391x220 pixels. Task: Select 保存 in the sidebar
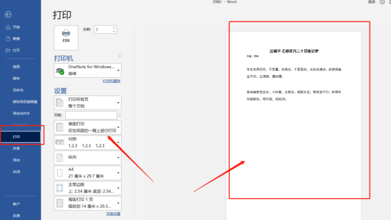click(16, 78)
